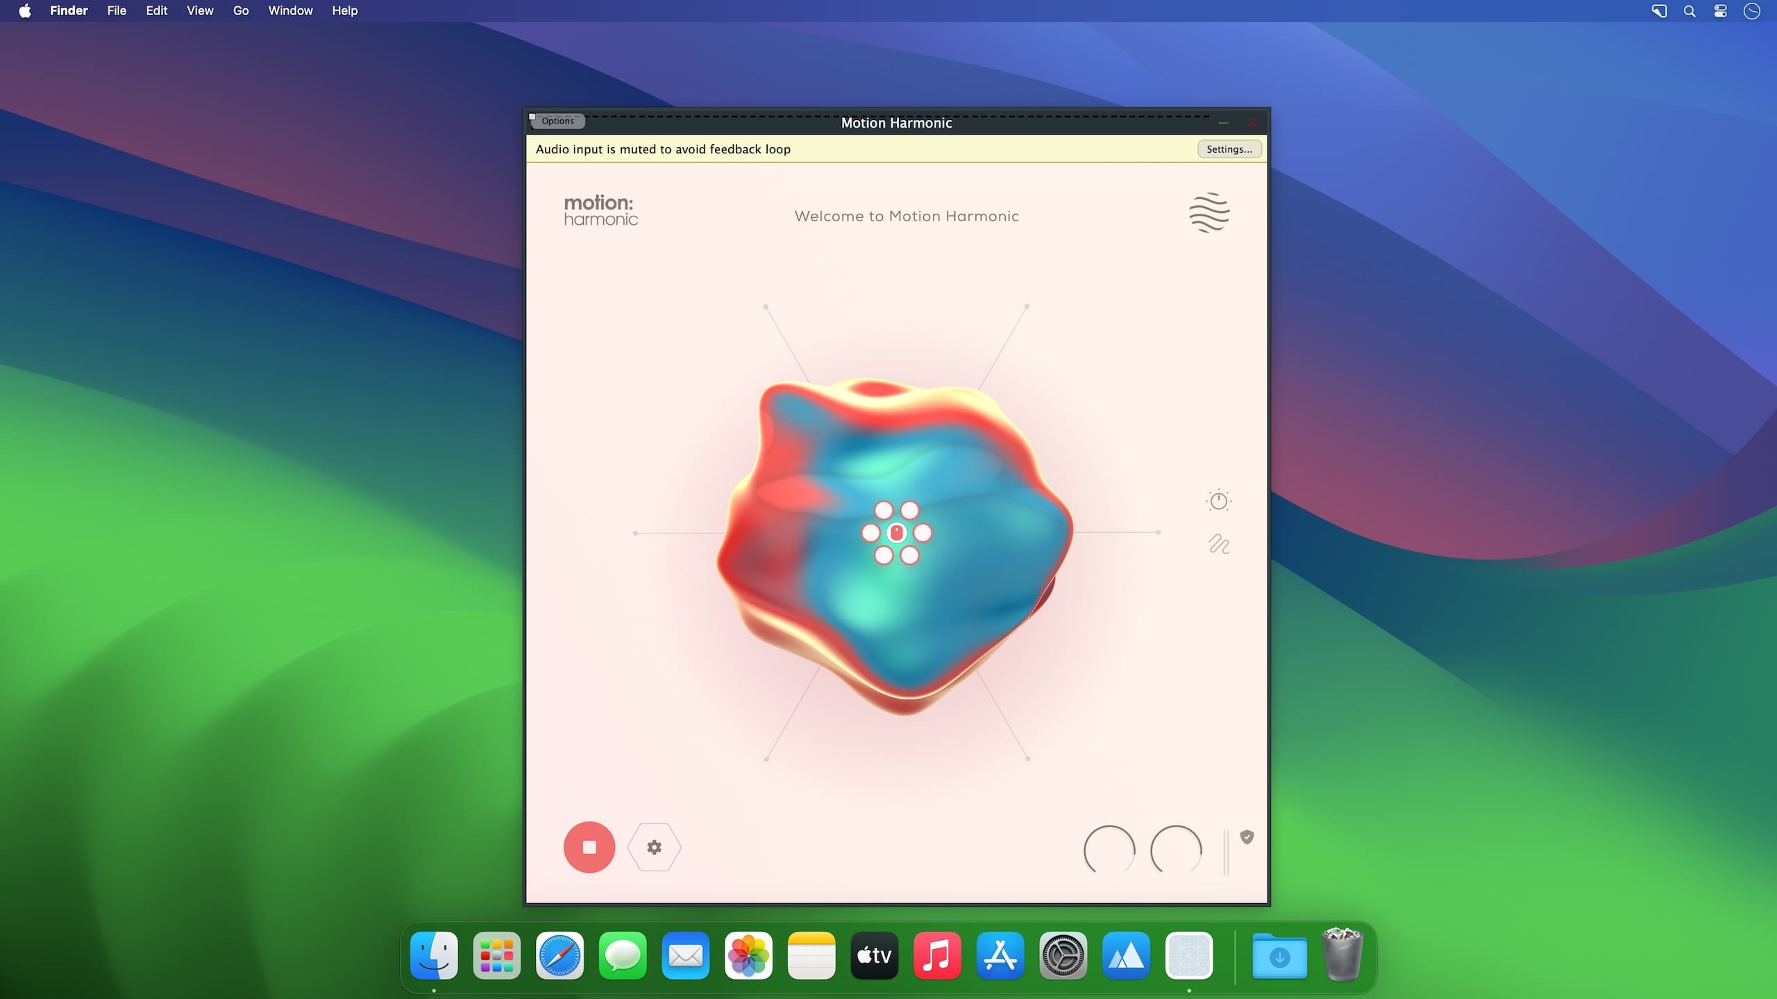
Task: Open the Go menu
Action: (240, 10)
